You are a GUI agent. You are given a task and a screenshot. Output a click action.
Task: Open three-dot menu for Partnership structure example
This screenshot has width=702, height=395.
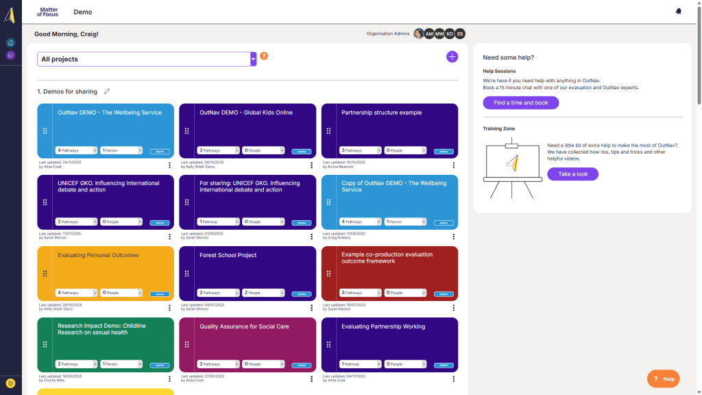453,165
